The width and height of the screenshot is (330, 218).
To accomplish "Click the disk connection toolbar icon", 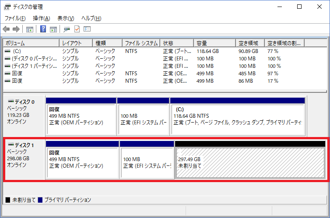I will point(67,29).
